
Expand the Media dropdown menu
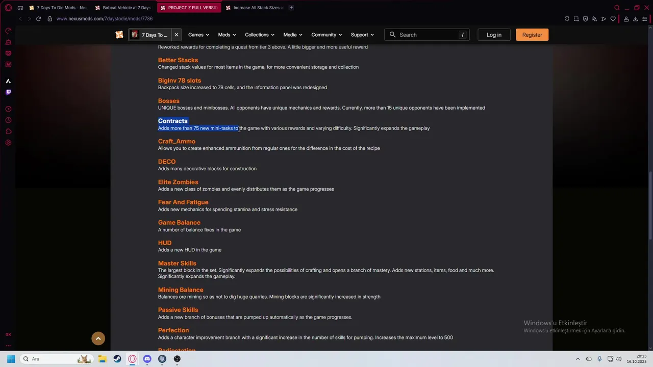(293, 35)
